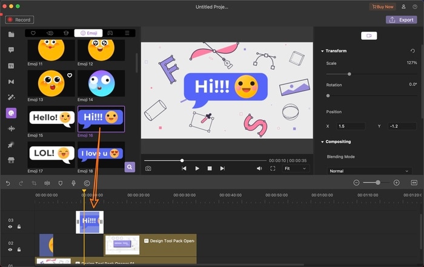Open the Blending Mode Normal dropdown
Screen dimensions: 424x267
click(x=369, y=171)
